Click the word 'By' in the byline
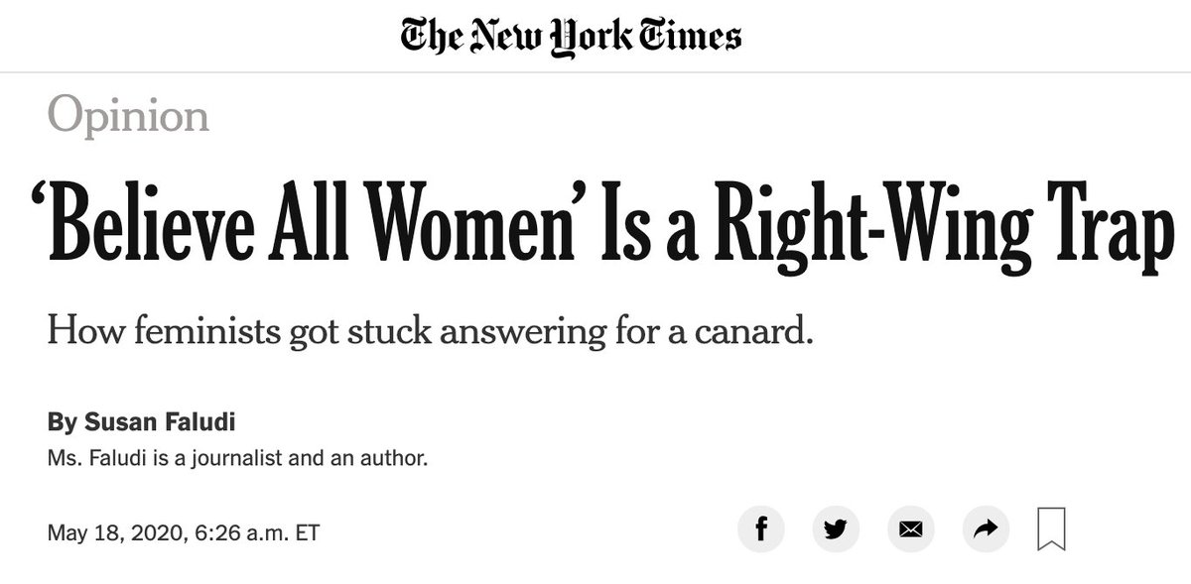The image size is (1191, 584). click(62, 422)
